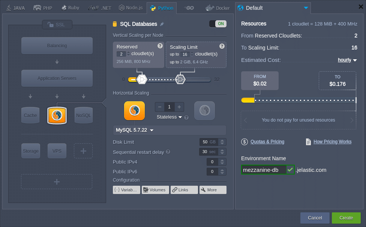Open the hourly cost period dropdown
366x227 pixels.
point(347,60)
